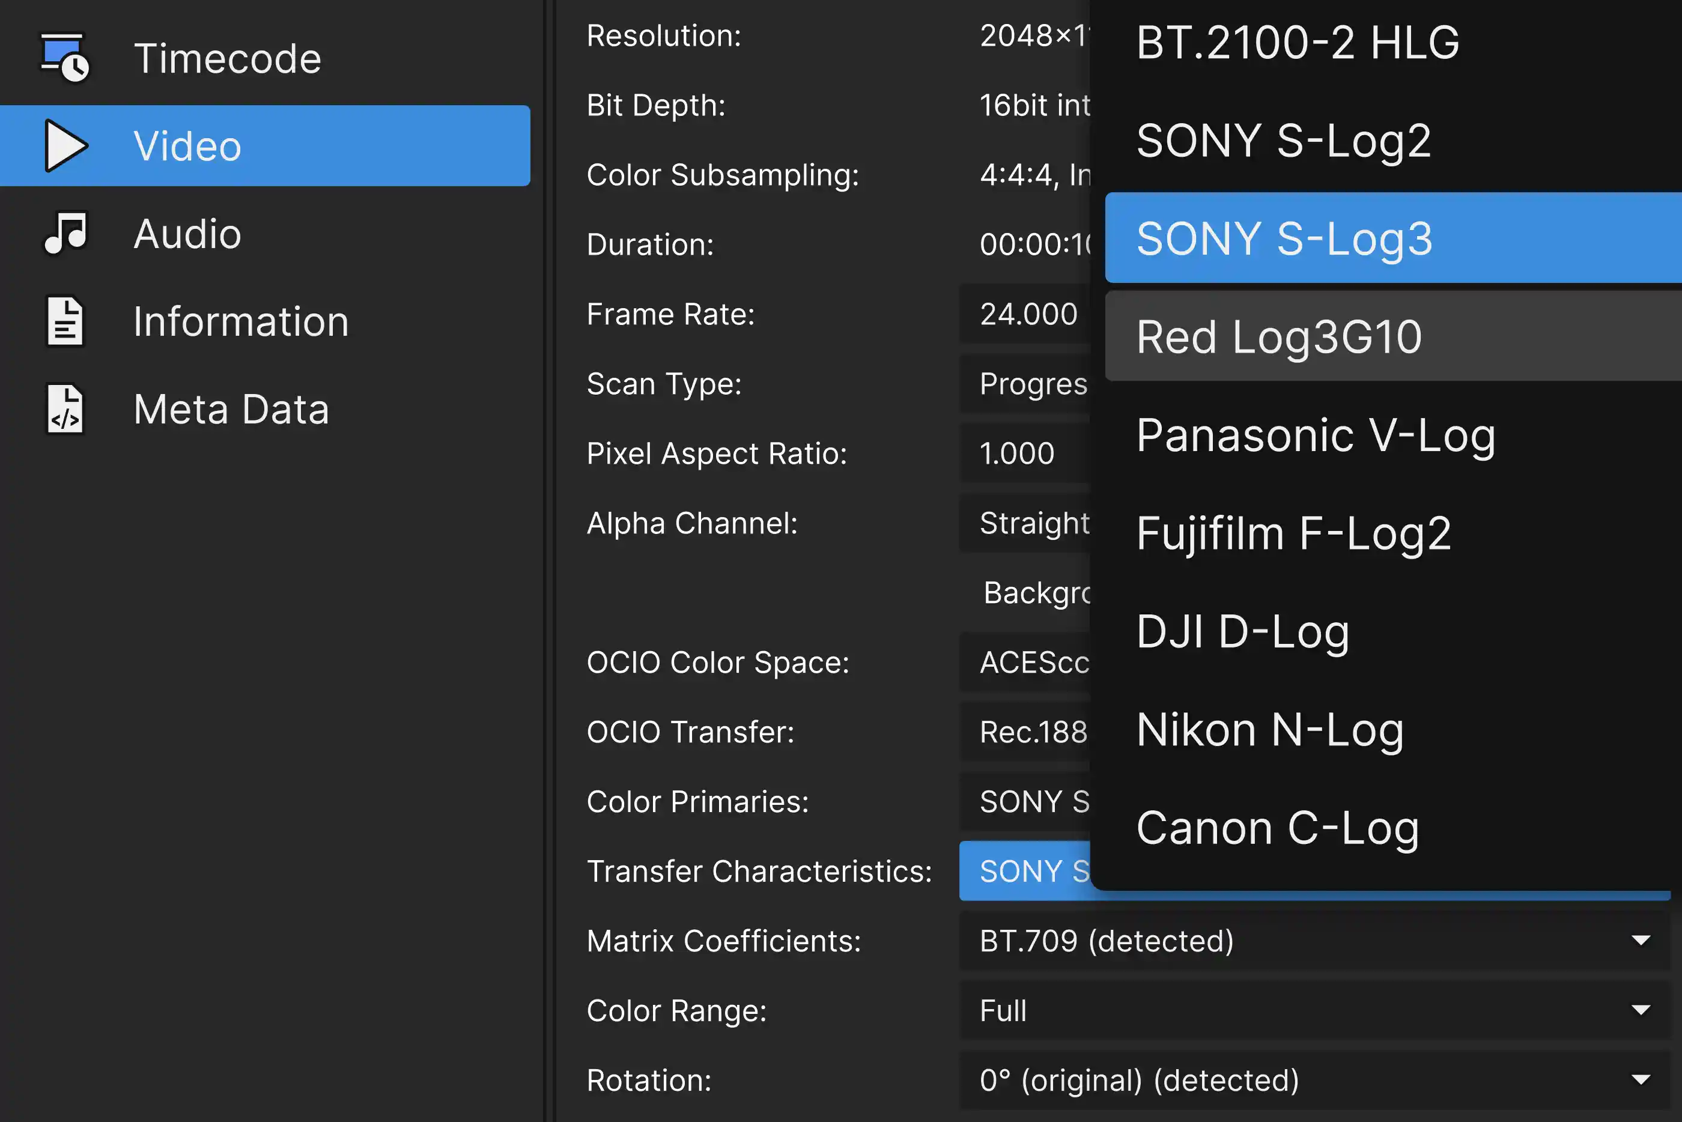Open the OCIO Color Space dropdown
This screenshot has height=1122, width=1682.
click(x=1024, y=663)
